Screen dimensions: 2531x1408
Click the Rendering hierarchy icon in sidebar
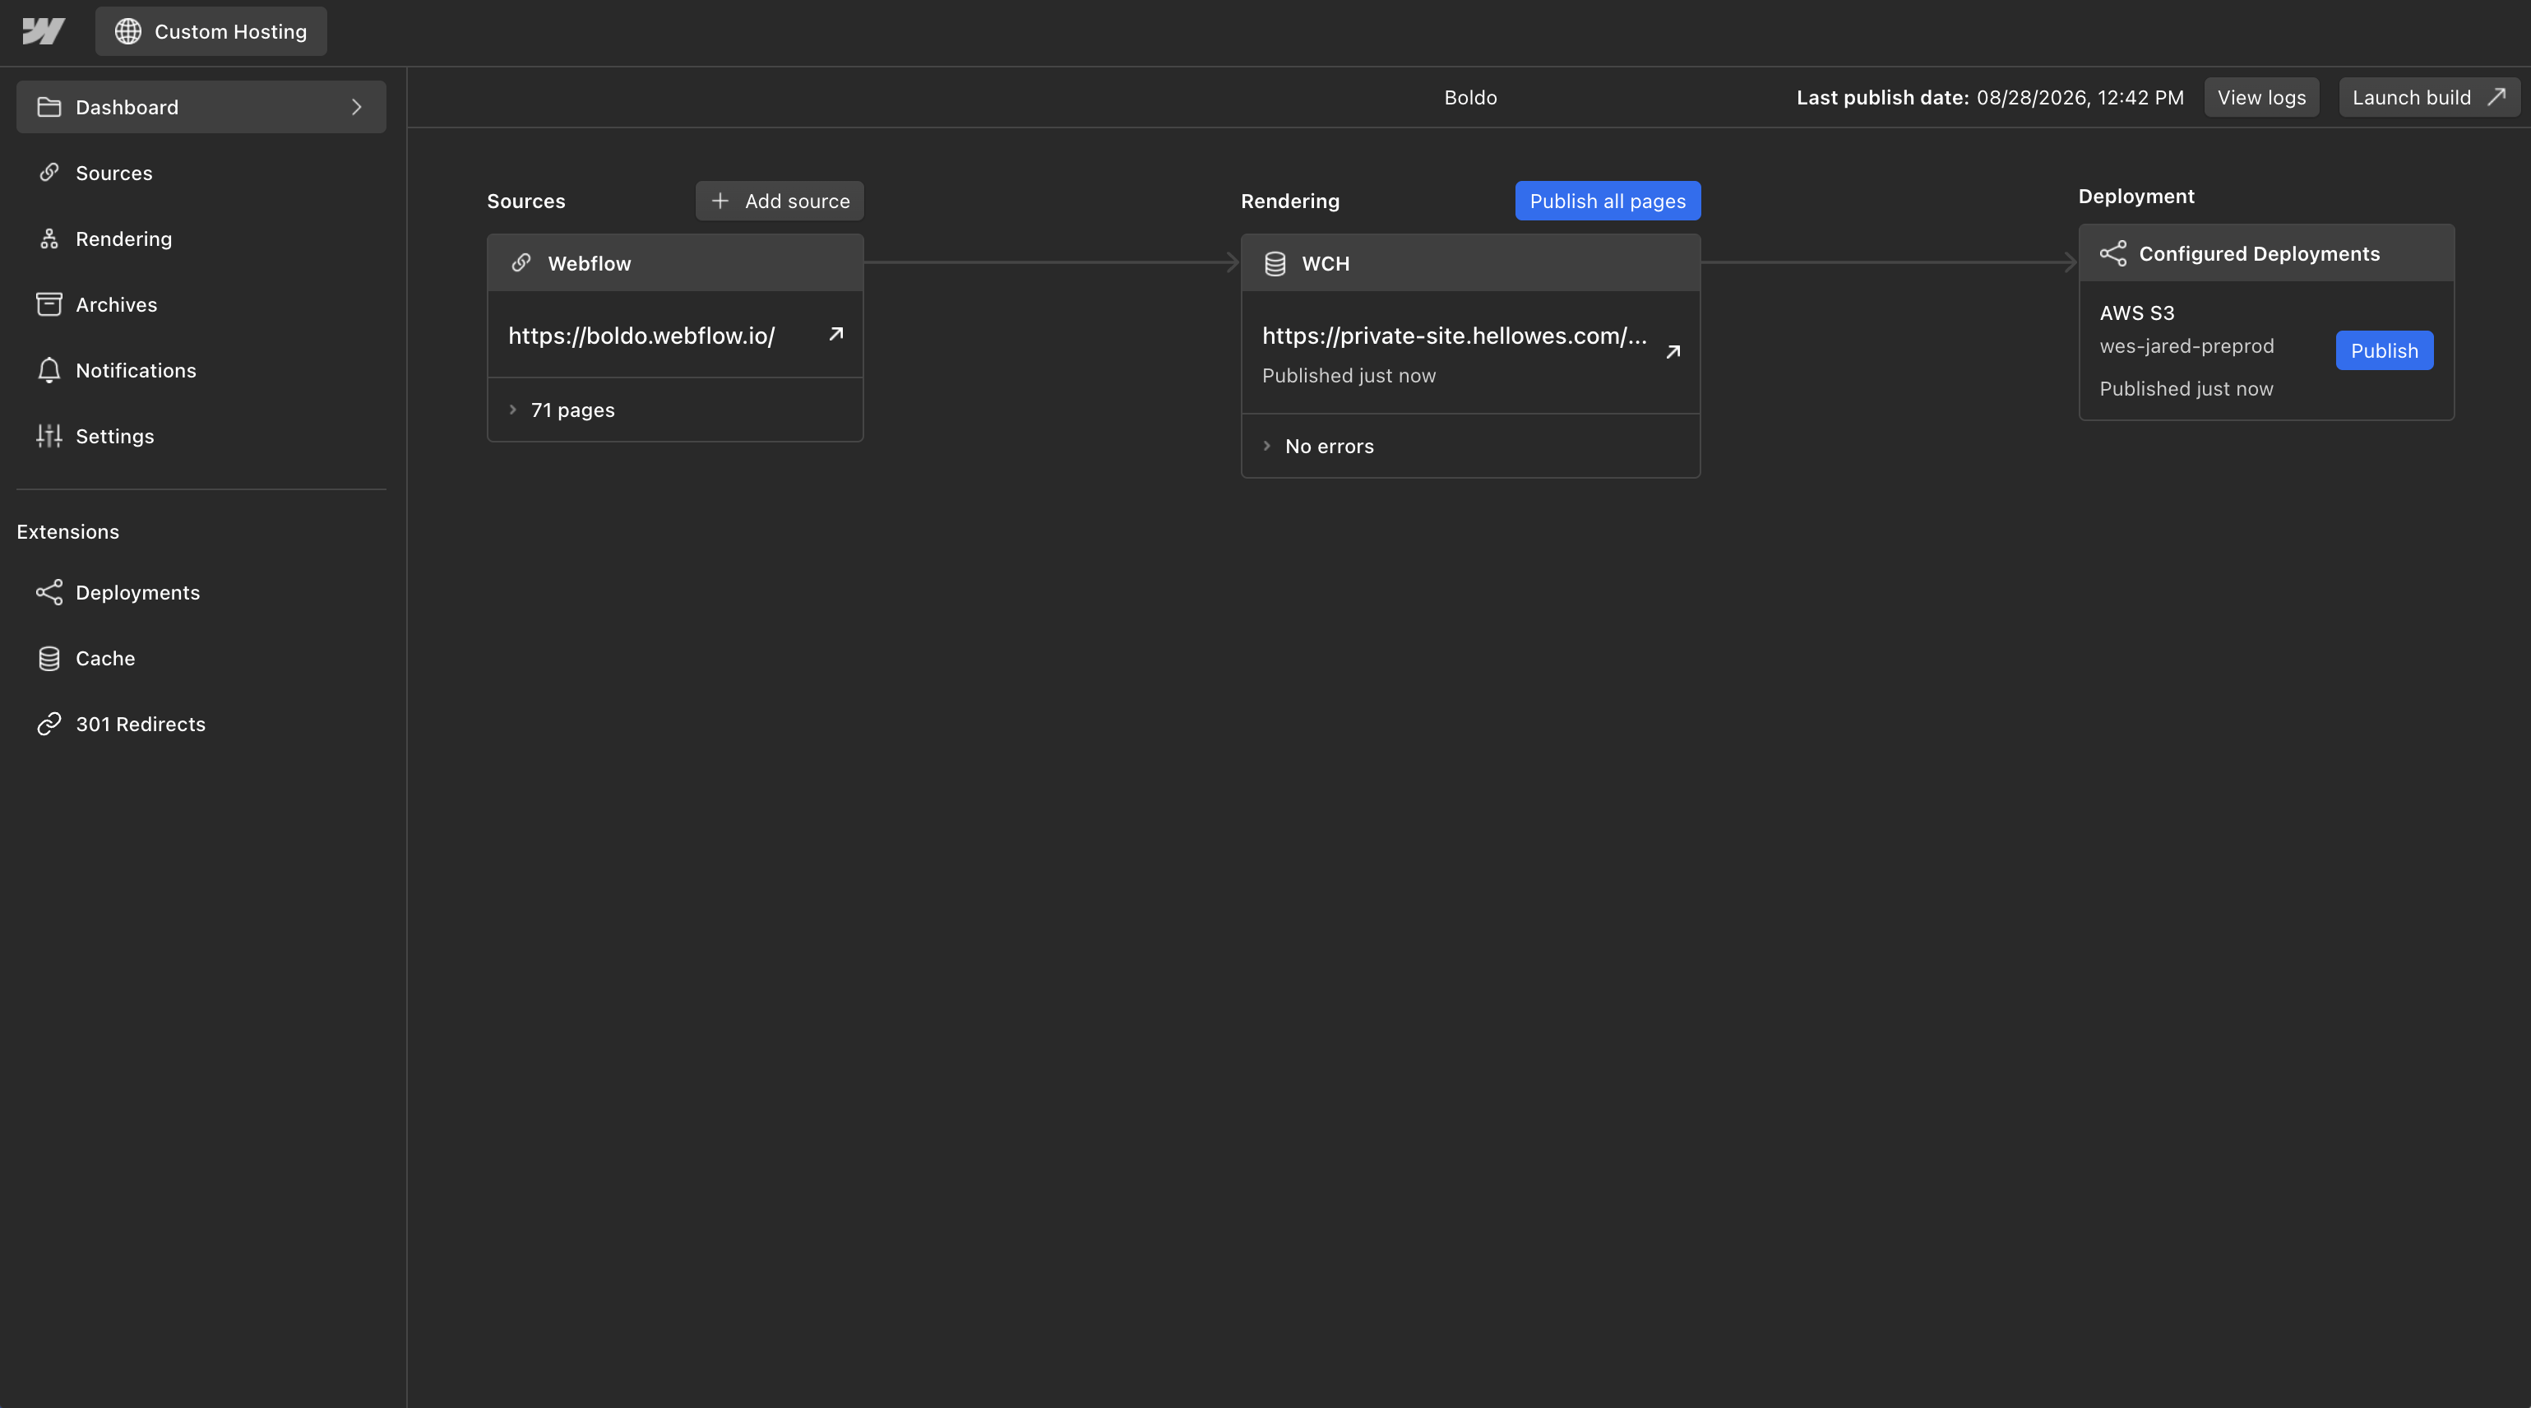click(x=49, y=239)
